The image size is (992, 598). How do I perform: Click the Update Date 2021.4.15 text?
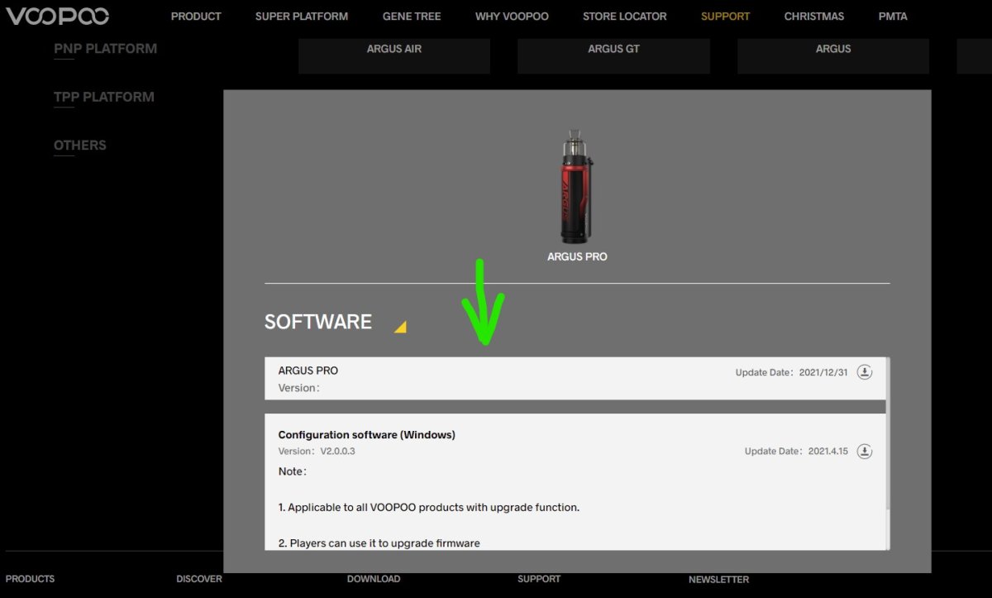pyautogui.click(x=797, y=452)
